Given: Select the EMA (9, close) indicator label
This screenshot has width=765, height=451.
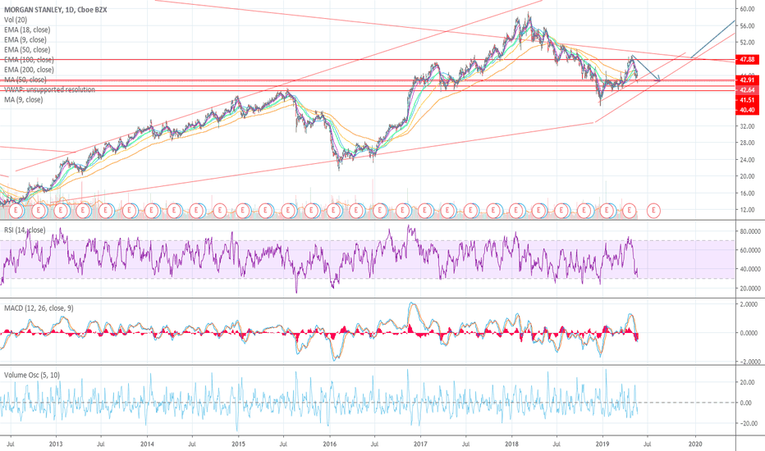Looking at the screenshot, I should [x=25, y=40].
